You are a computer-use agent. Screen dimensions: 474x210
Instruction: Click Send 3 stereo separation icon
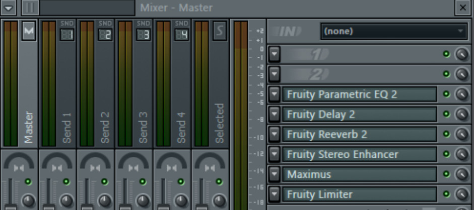133,167
